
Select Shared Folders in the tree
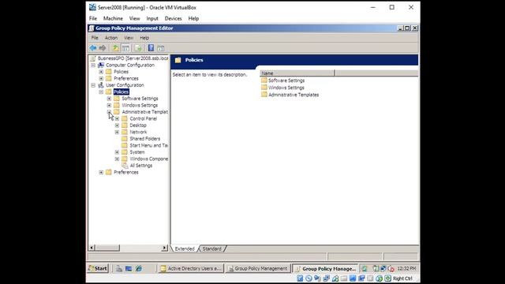pyautogui.click(x=145, y=139)
